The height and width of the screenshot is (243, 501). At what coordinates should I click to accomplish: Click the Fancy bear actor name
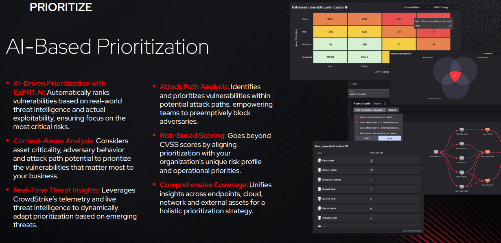coord(328,160)
